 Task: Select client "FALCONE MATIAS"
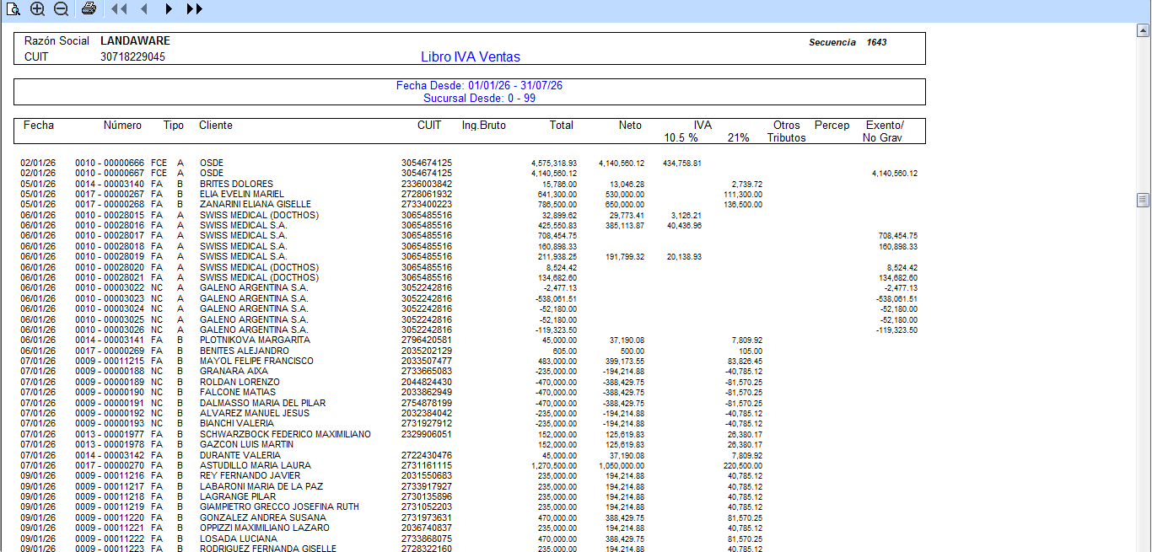point(238,392)
